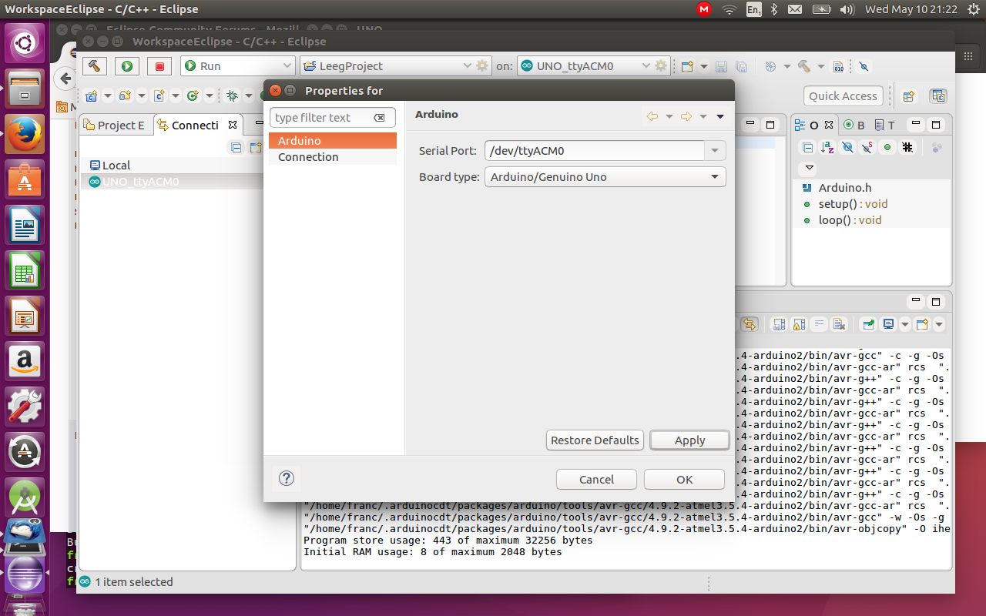
Task: Click the red Stop icon
Action: 159,66
